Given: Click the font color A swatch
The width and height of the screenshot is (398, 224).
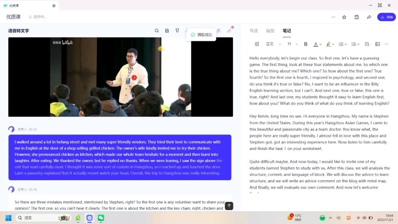Looking at the screenshot, I should click(315, 44).
